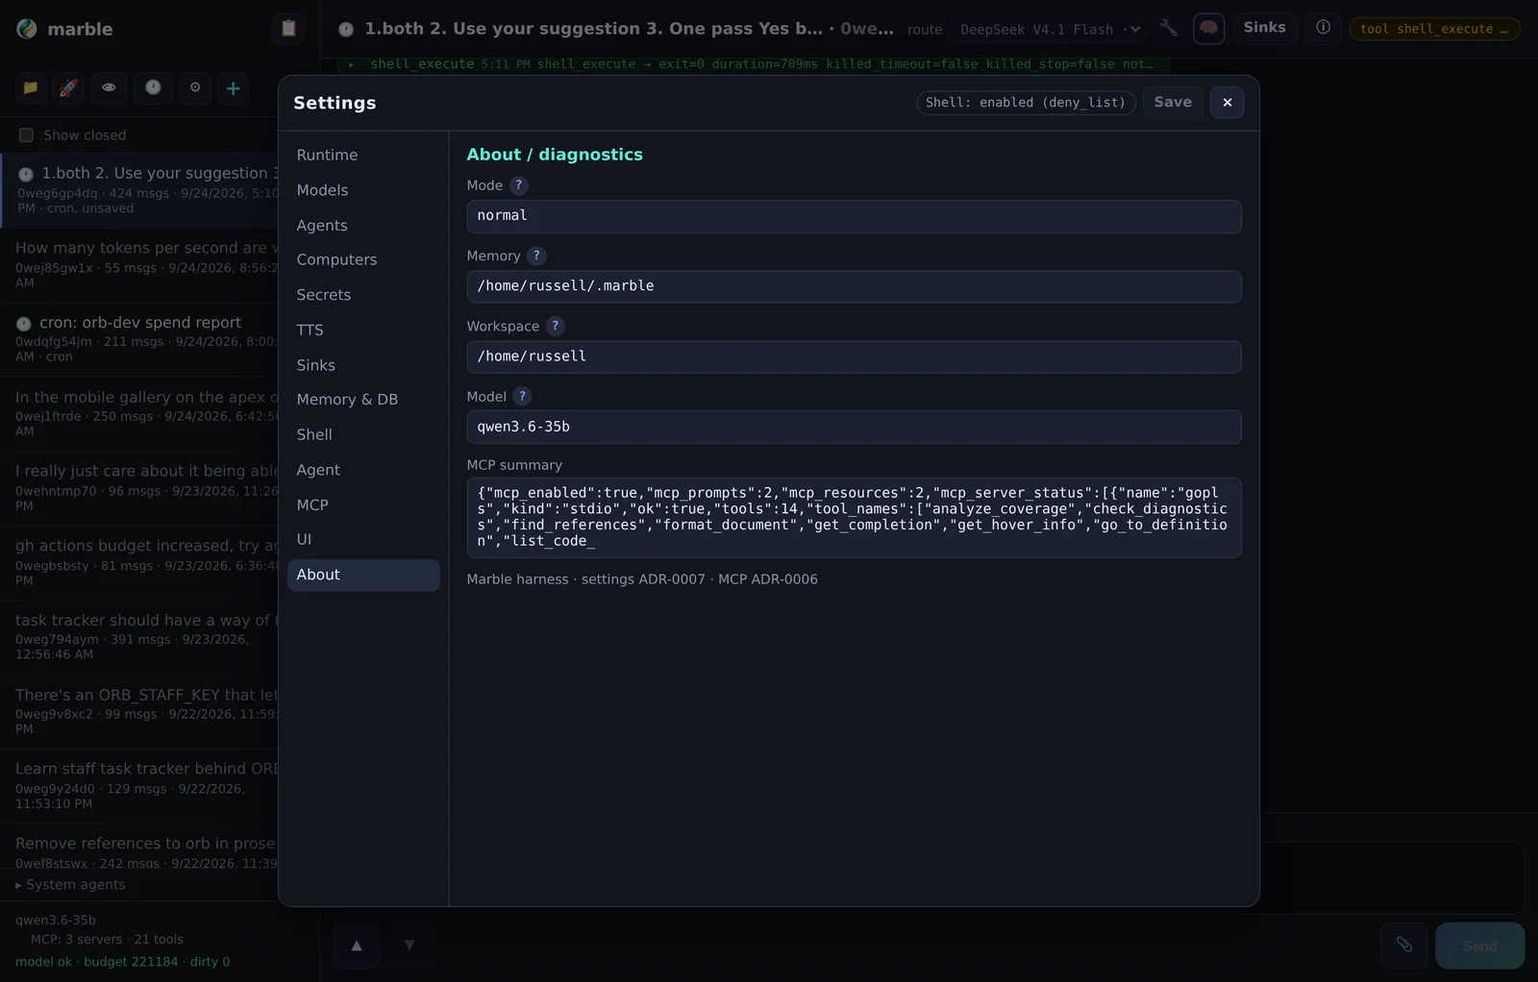Select the Shell settings tab
This screenshot has width=1538, height=982.
coord(363,435)
